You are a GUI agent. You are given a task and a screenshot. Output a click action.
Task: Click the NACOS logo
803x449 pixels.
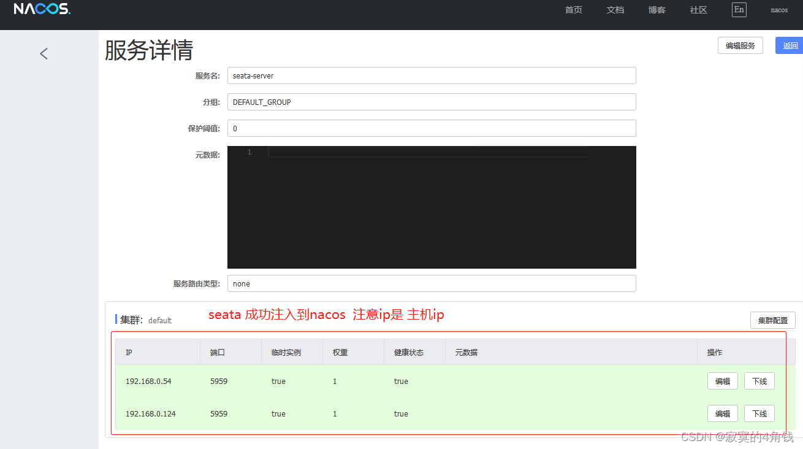(x=42, y=9)
